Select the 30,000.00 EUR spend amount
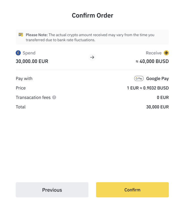 (32, 61)
